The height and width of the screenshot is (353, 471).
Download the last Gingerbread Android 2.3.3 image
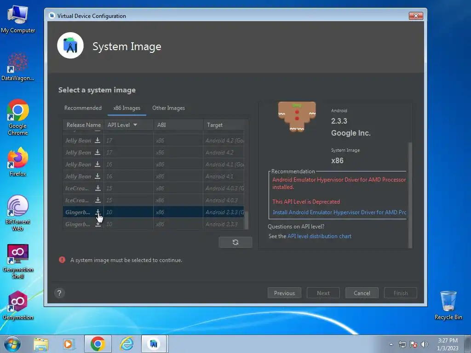click(98, 224)
